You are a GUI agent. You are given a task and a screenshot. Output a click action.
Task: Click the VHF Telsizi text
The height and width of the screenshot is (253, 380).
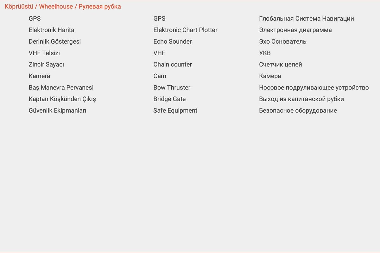click(x=44, y=53)
